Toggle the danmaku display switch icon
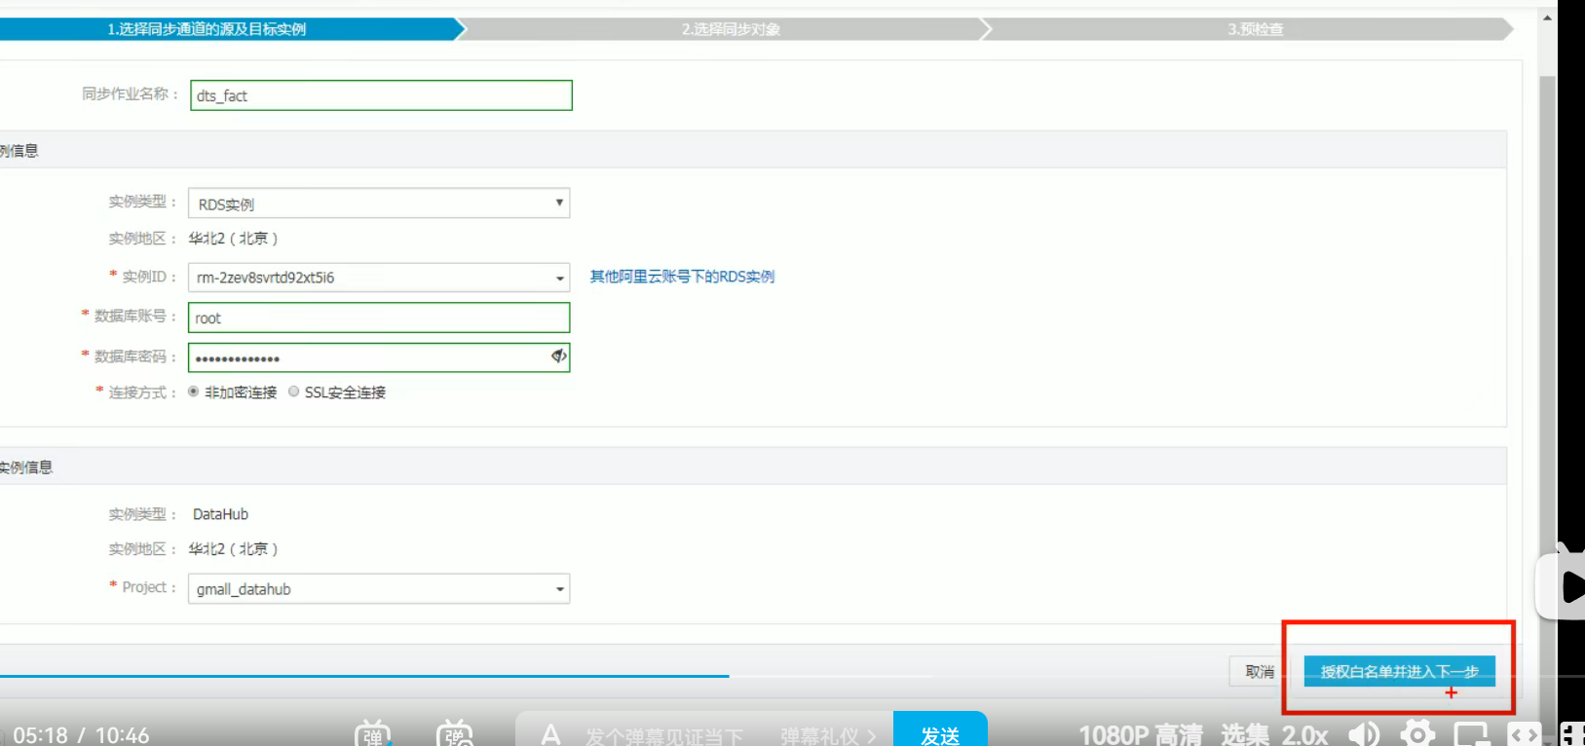Screen dimensions: 1585x746 (373, 734)
